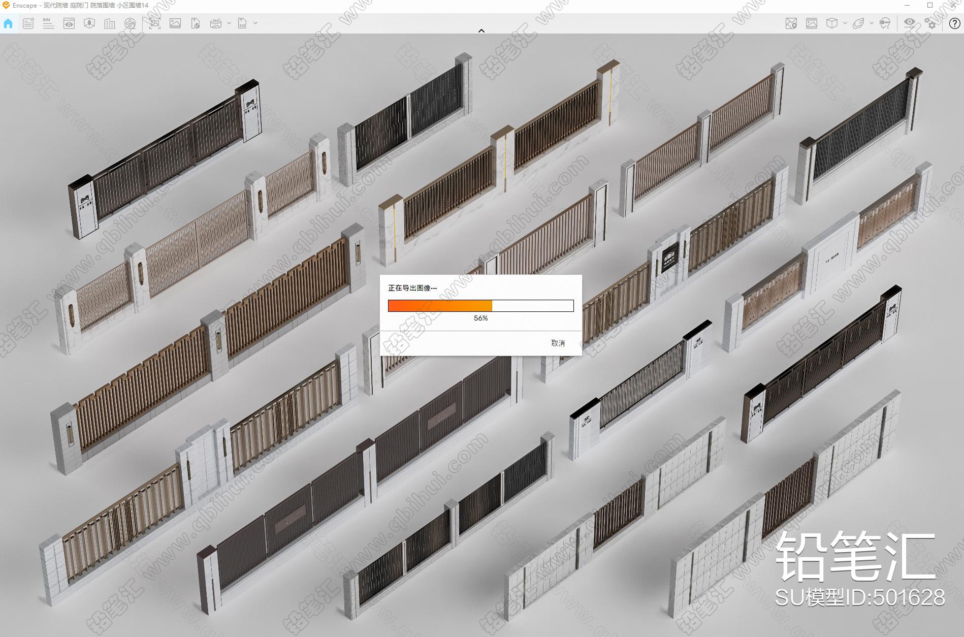The width and height of the screenshot is (964, 637).
Task: Click the orange export progress bar
Action: point(480,306)
